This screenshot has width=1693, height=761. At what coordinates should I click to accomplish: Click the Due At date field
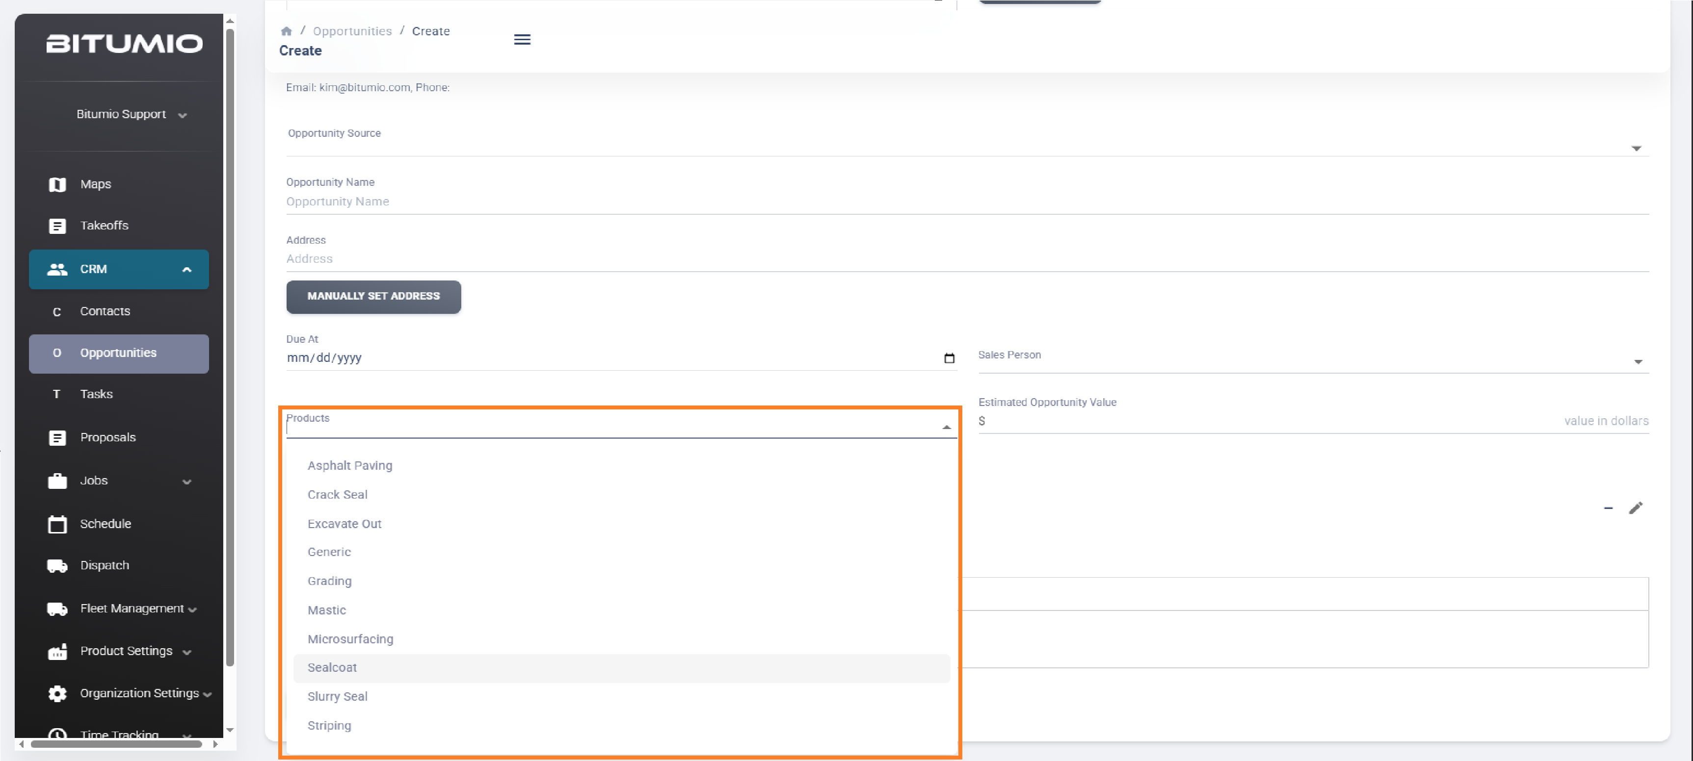[x=621, y=358]
